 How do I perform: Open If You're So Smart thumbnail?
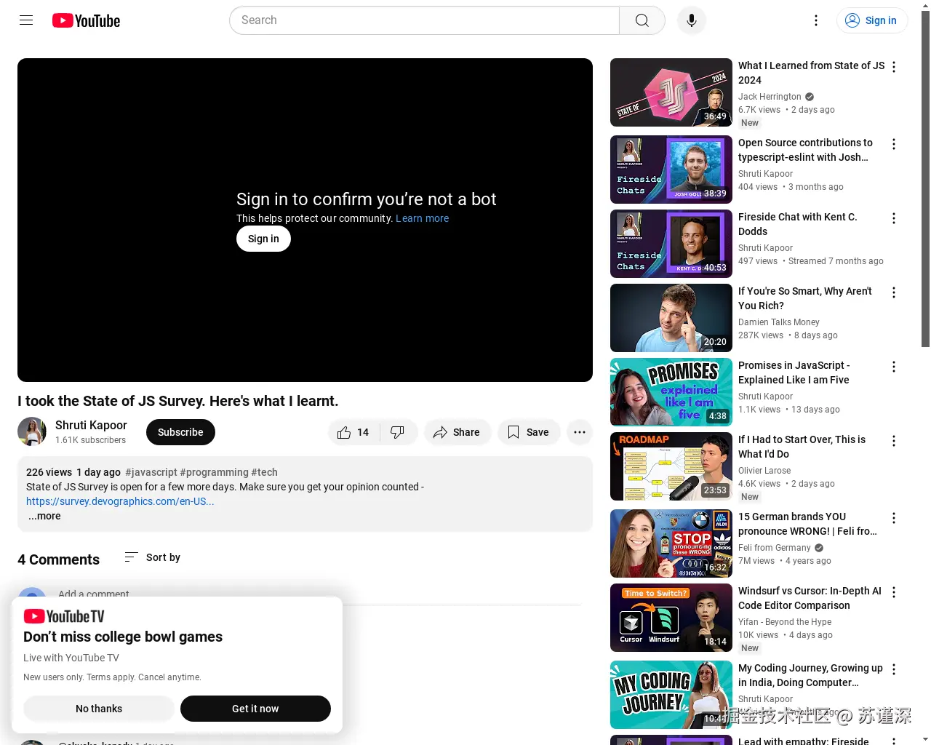tap(671, 318)
